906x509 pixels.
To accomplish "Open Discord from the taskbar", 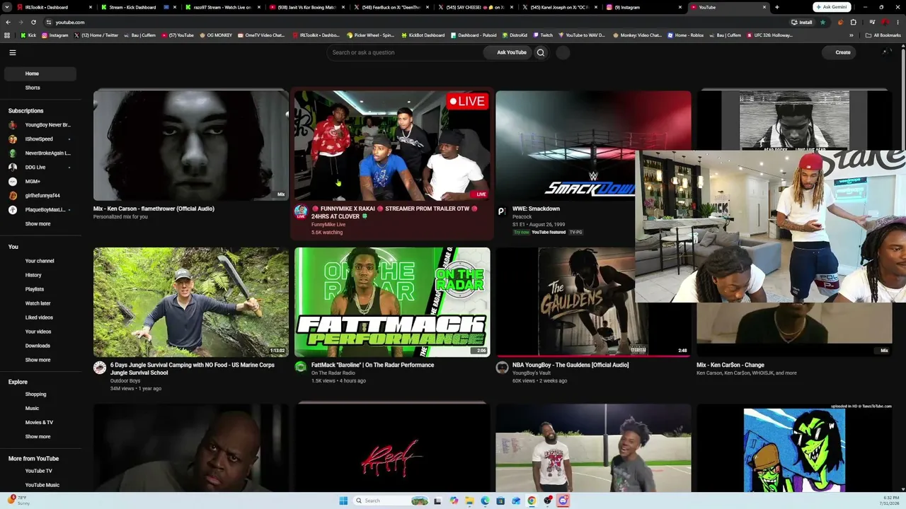I will [563, 501].
